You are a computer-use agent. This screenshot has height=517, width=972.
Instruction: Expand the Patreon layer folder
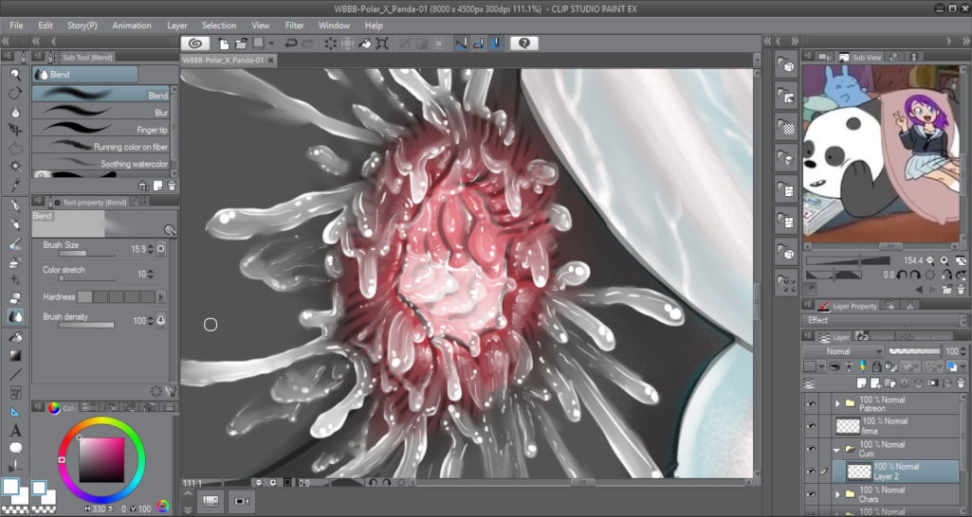(837, 403)
